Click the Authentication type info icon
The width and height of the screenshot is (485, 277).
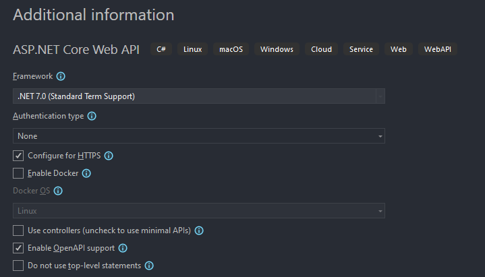click(92, 116)
